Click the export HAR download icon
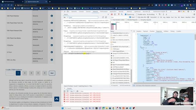 [166, 14]
